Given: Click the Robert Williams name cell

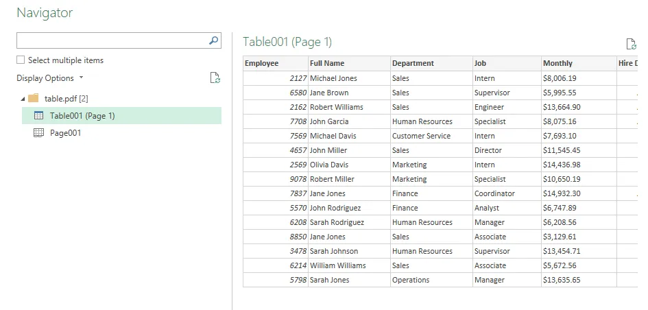Looking at the screenshot, I should [x=349, y=107].
